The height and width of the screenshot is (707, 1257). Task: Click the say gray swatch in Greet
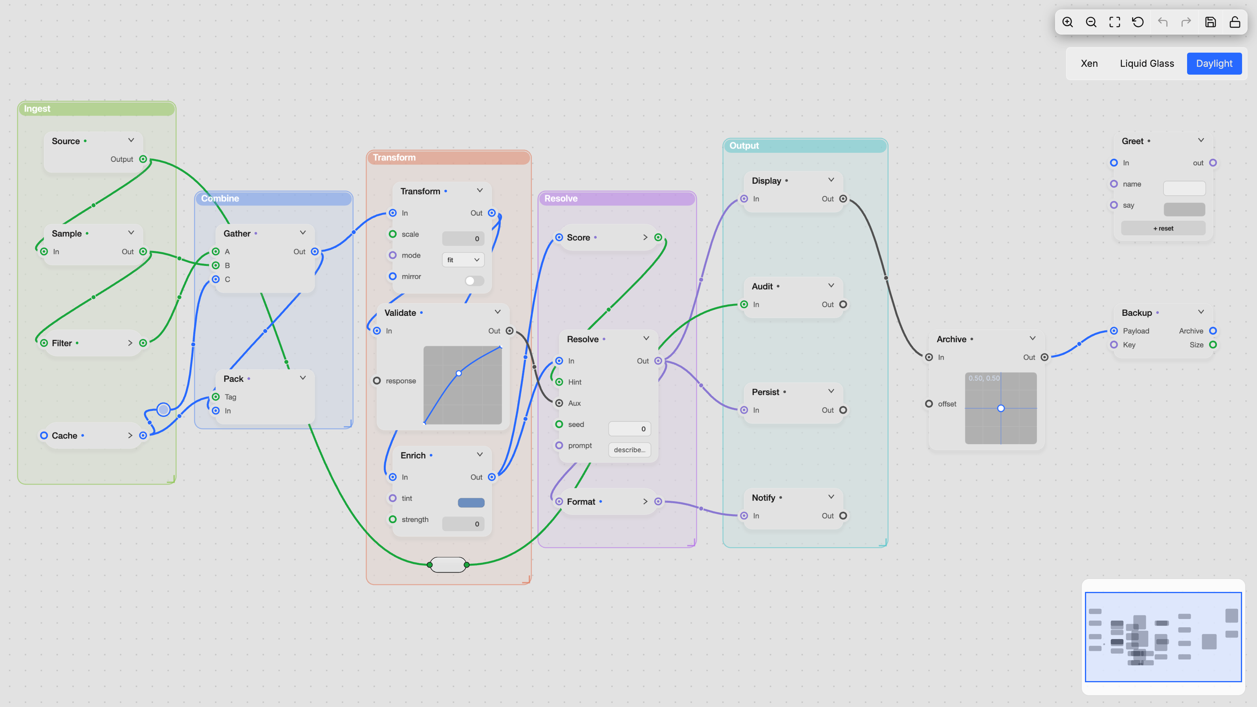click(x=1184, y=209)
